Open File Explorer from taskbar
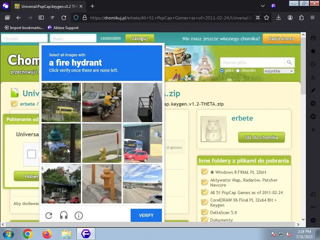Image resolution: width=320 pixels, height=240 pixels. coord(67,234)
